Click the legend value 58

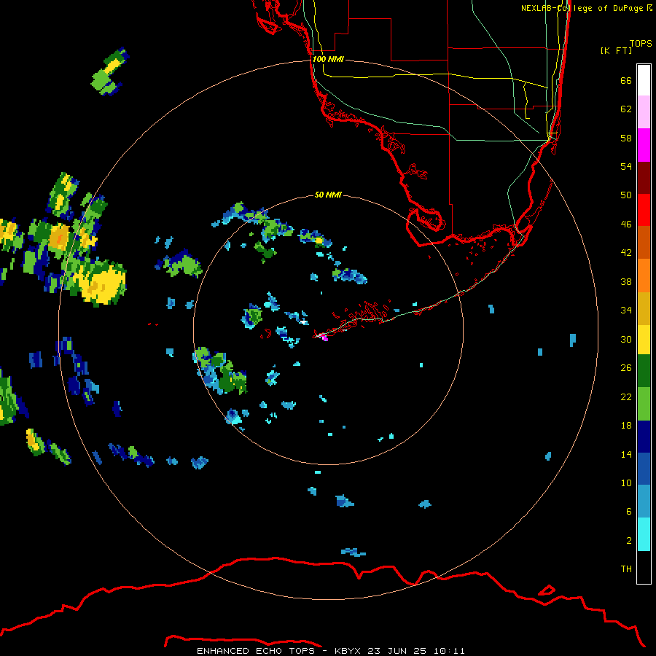click(x=626, y=138)
